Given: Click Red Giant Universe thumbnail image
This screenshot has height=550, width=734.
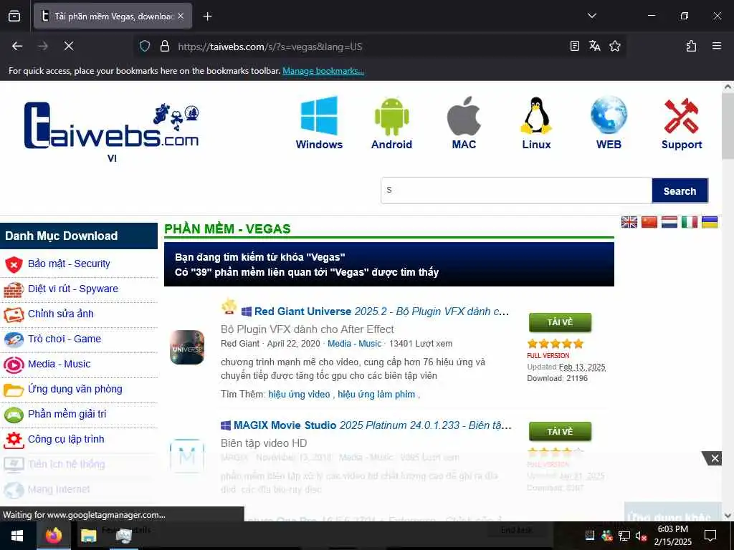Looking at the screenshot, I should [187, 347].
